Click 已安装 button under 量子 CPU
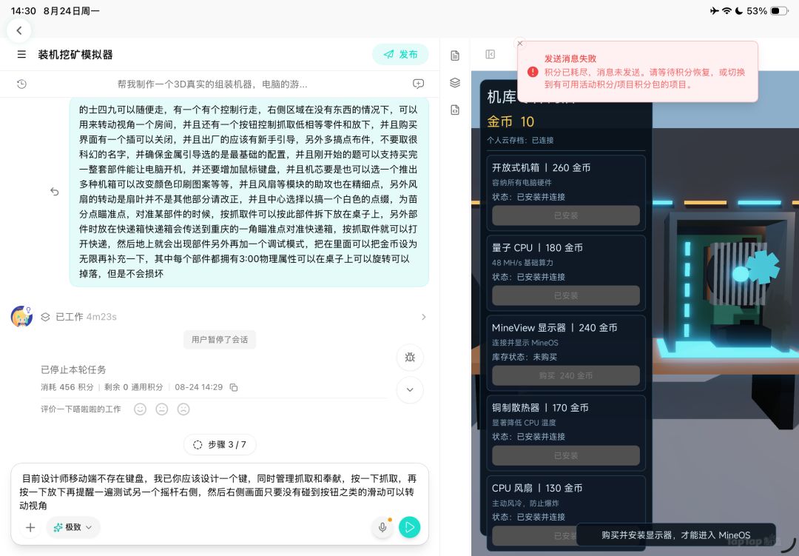The image size is (799, 556). coord(566,296)
